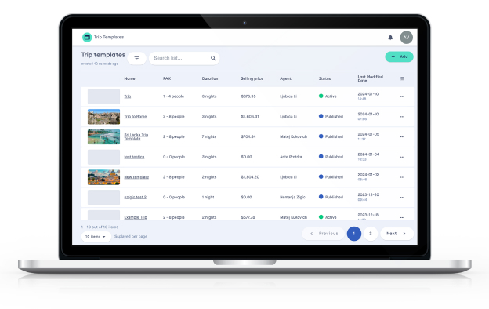Select page 1 in pagination
489x309 pixels.
coord(354,234)
